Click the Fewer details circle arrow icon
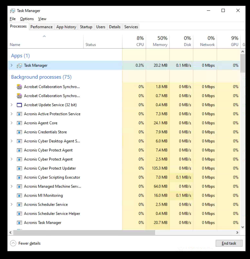Viewport: 250px width, 259px height. (x=13, y=243)
